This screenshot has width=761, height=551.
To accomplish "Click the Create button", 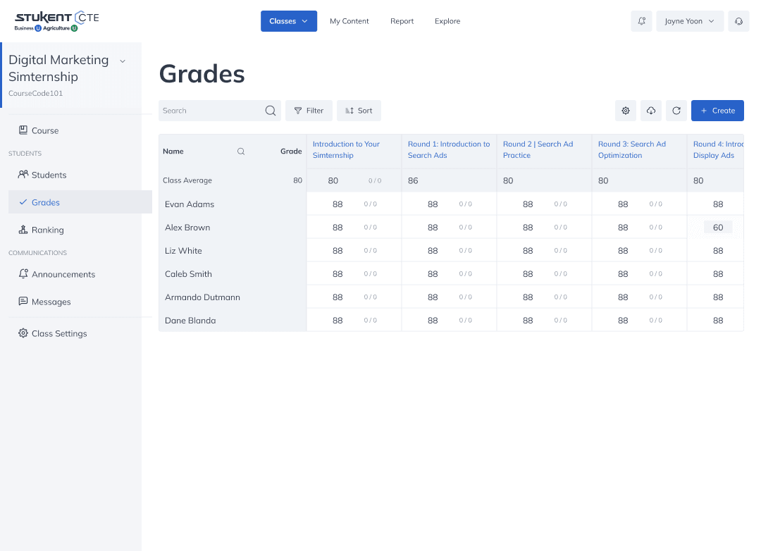I will [717, 111].
